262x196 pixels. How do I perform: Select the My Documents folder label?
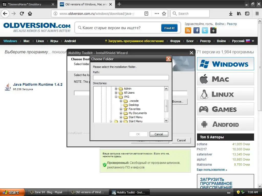[x=138, y=113]
